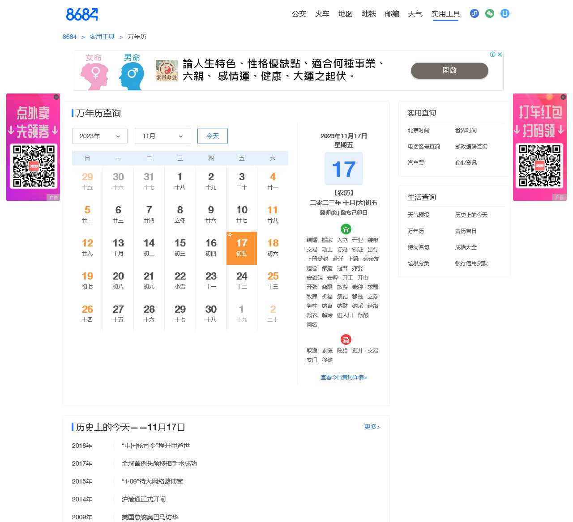The height and width of the screenshot is (522, 573).
Task: Open the year dropdown showing 2023年
Action: (100, 136)
